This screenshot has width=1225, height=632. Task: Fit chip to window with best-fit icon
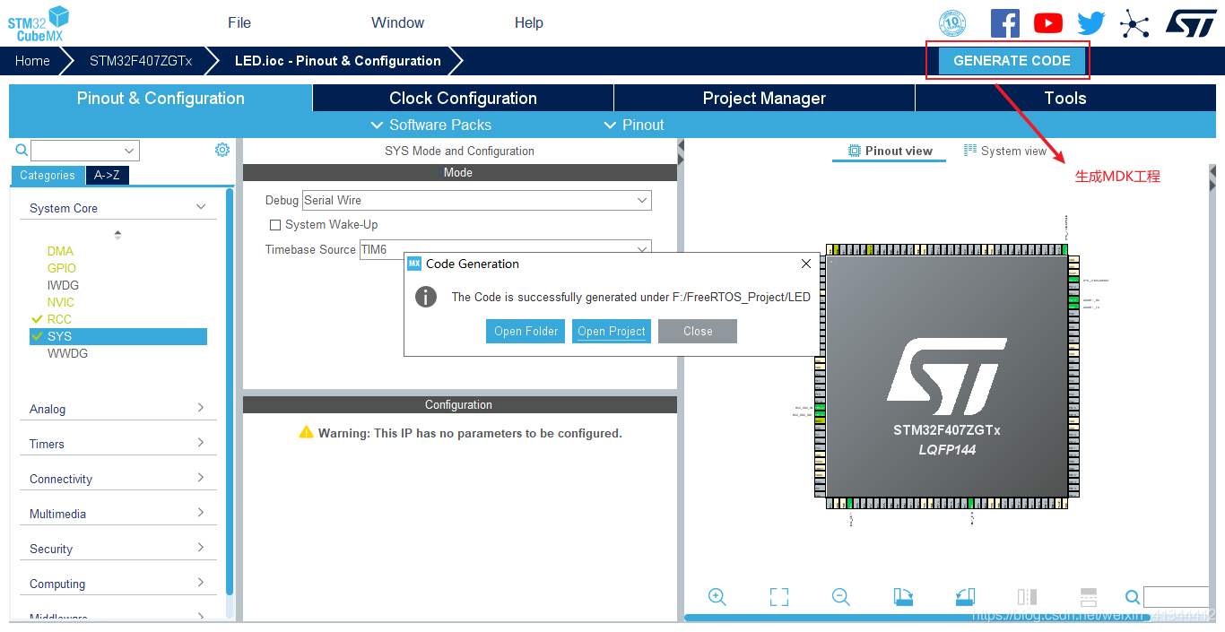click(x=779, y=597)
